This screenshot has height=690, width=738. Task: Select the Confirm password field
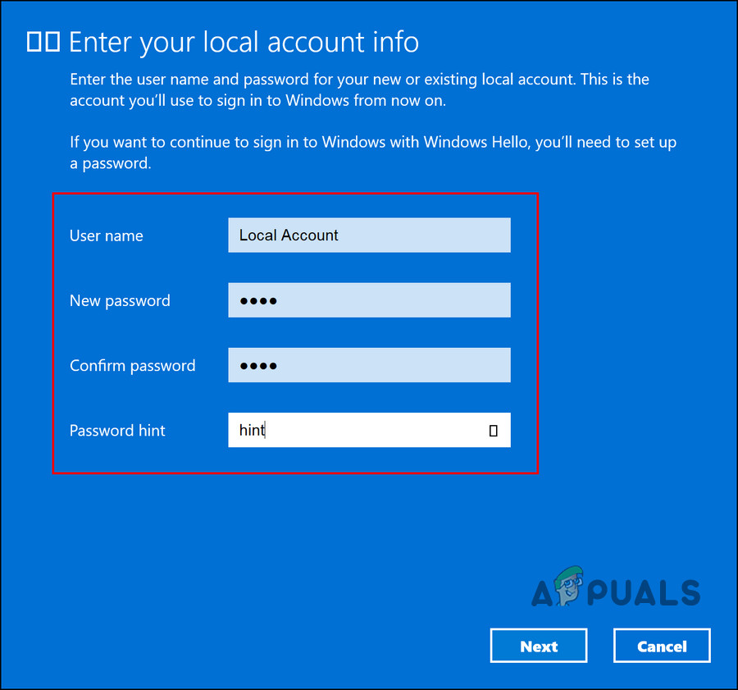[x=369, y=365]
